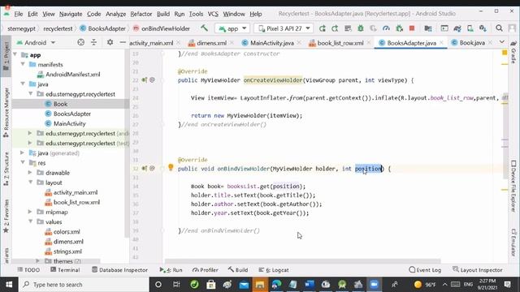
Task: Click the Search Everywhere magnifier icon
Action: point(499,28)
